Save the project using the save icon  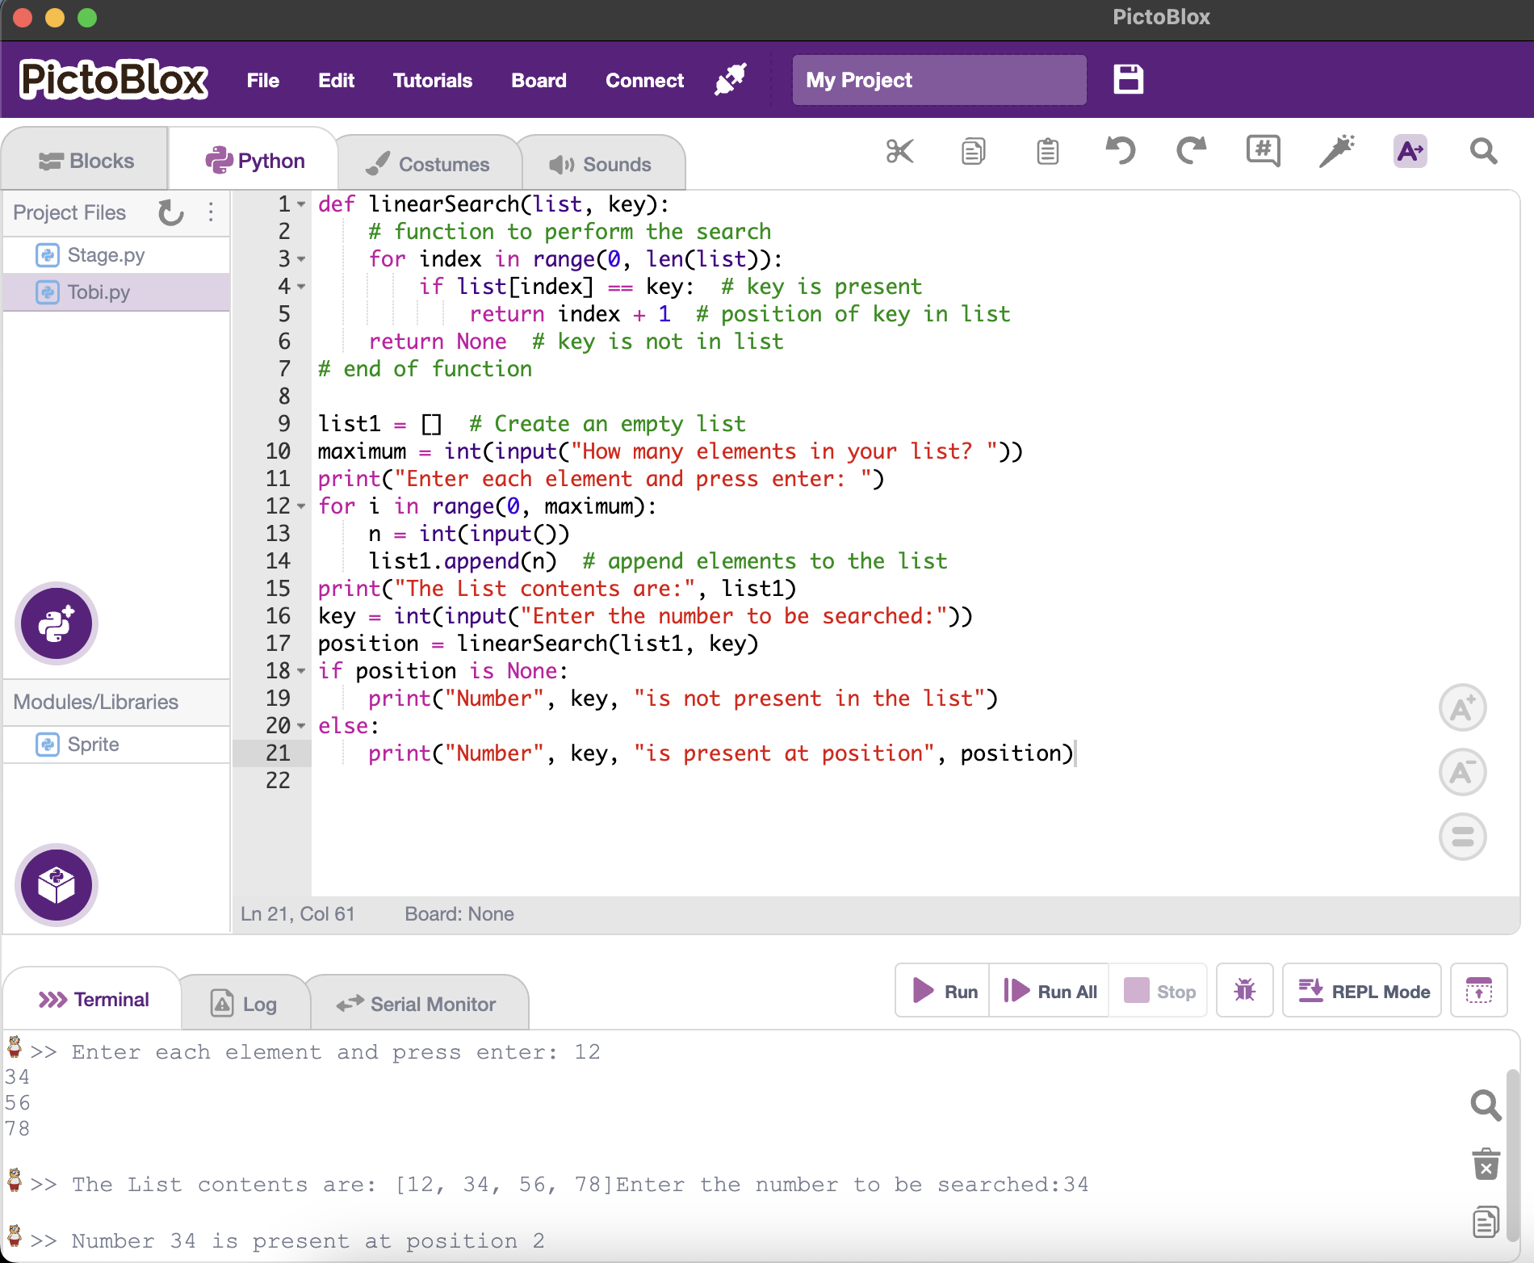[x=1128, y=79]
